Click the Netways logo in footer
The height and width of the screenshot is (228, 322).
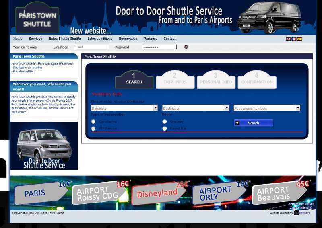pos(296,213)
